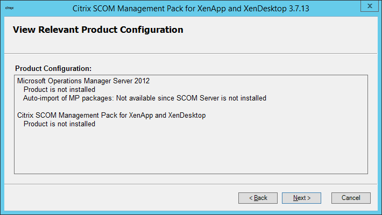This screenshot has width=382, height=215.
Task: Click the XenDesktop word in the configuration list
Action: pos(187,116)
